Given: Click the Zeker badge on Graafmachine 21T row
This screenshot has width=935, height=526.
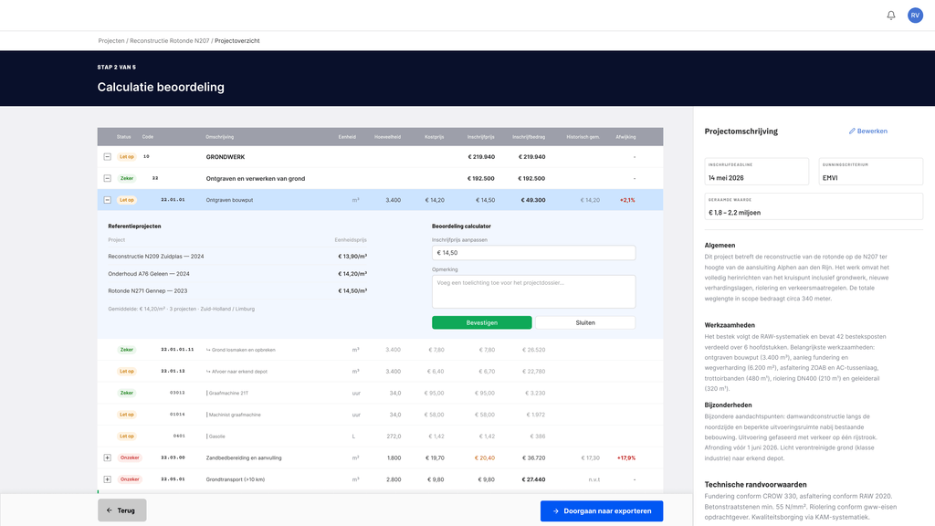Looking at the screenshot, I should coord(126,393).
